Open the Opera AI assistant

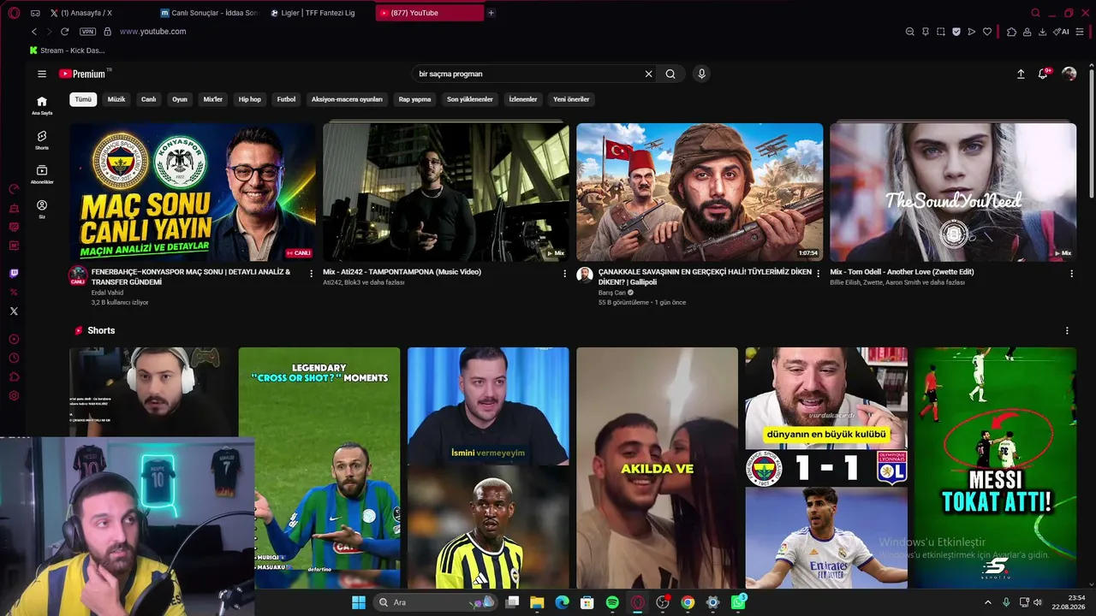point(1062,32)
